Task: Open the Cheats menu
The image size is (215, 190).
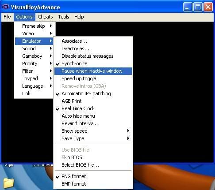Action: click(45, 17)
